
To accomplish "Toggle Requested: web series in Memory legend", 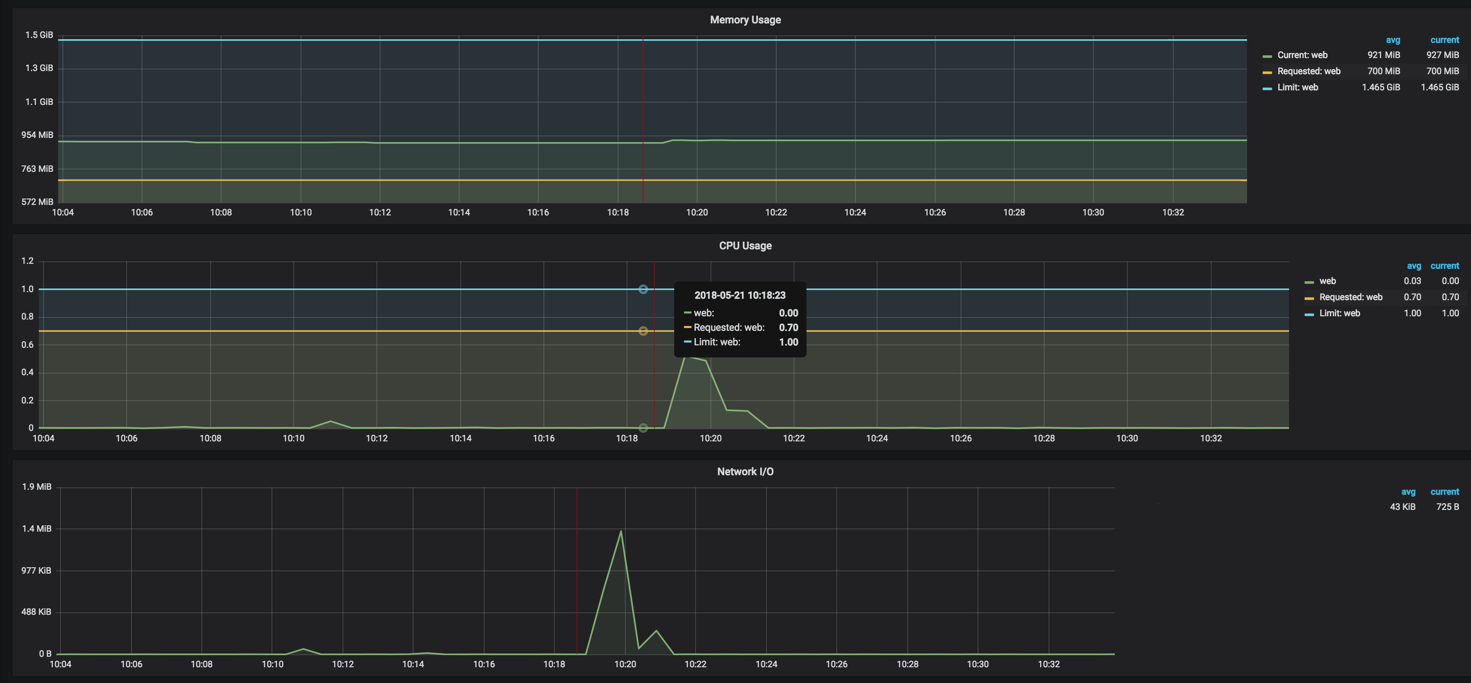I will 1308,71.
